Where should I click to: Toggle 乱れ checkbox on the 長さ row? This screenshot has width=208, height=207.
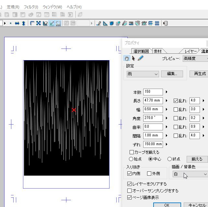click(176, 101)
